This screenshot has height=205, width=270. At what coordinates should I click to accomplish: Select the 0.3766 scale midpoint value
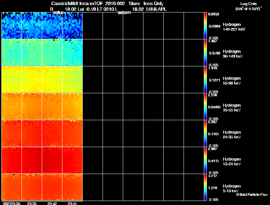tap(215, 53)
